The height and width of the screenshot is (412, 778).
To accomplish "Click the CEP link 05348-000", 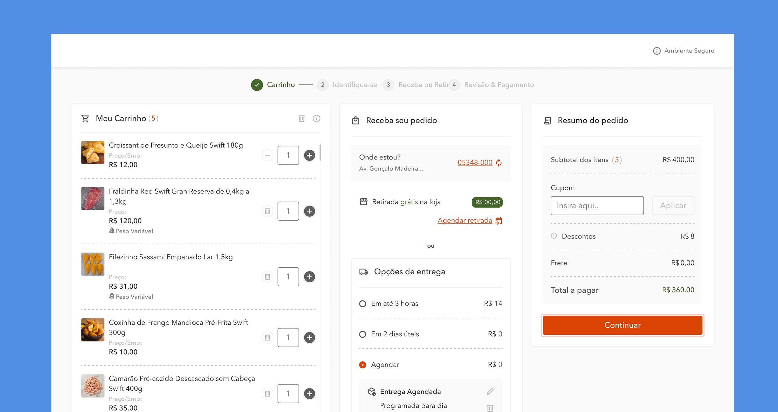I will 475,163.
